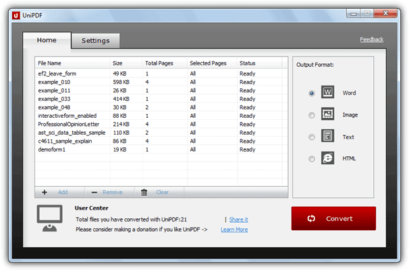Select the c4611_sample_explain file row
The image size is (409, 270).
161,141
